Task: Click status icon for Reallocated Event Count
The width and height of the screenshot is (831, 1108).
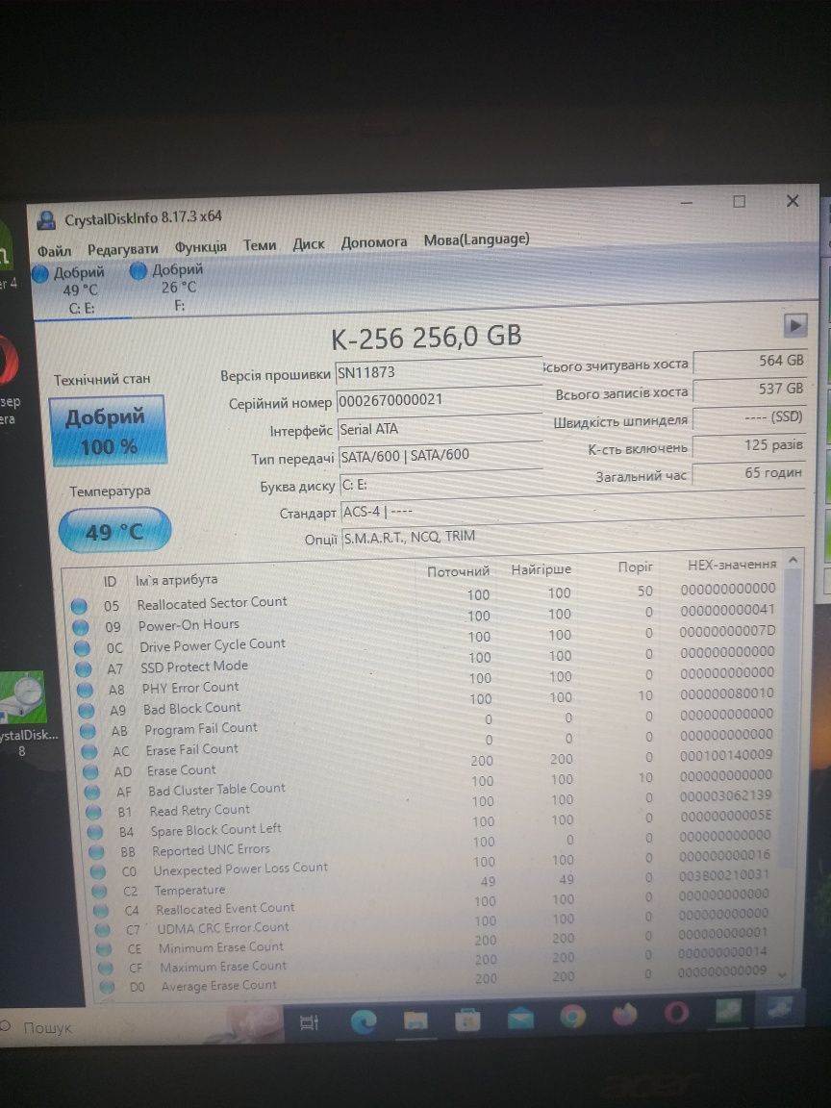Action: 100,911
